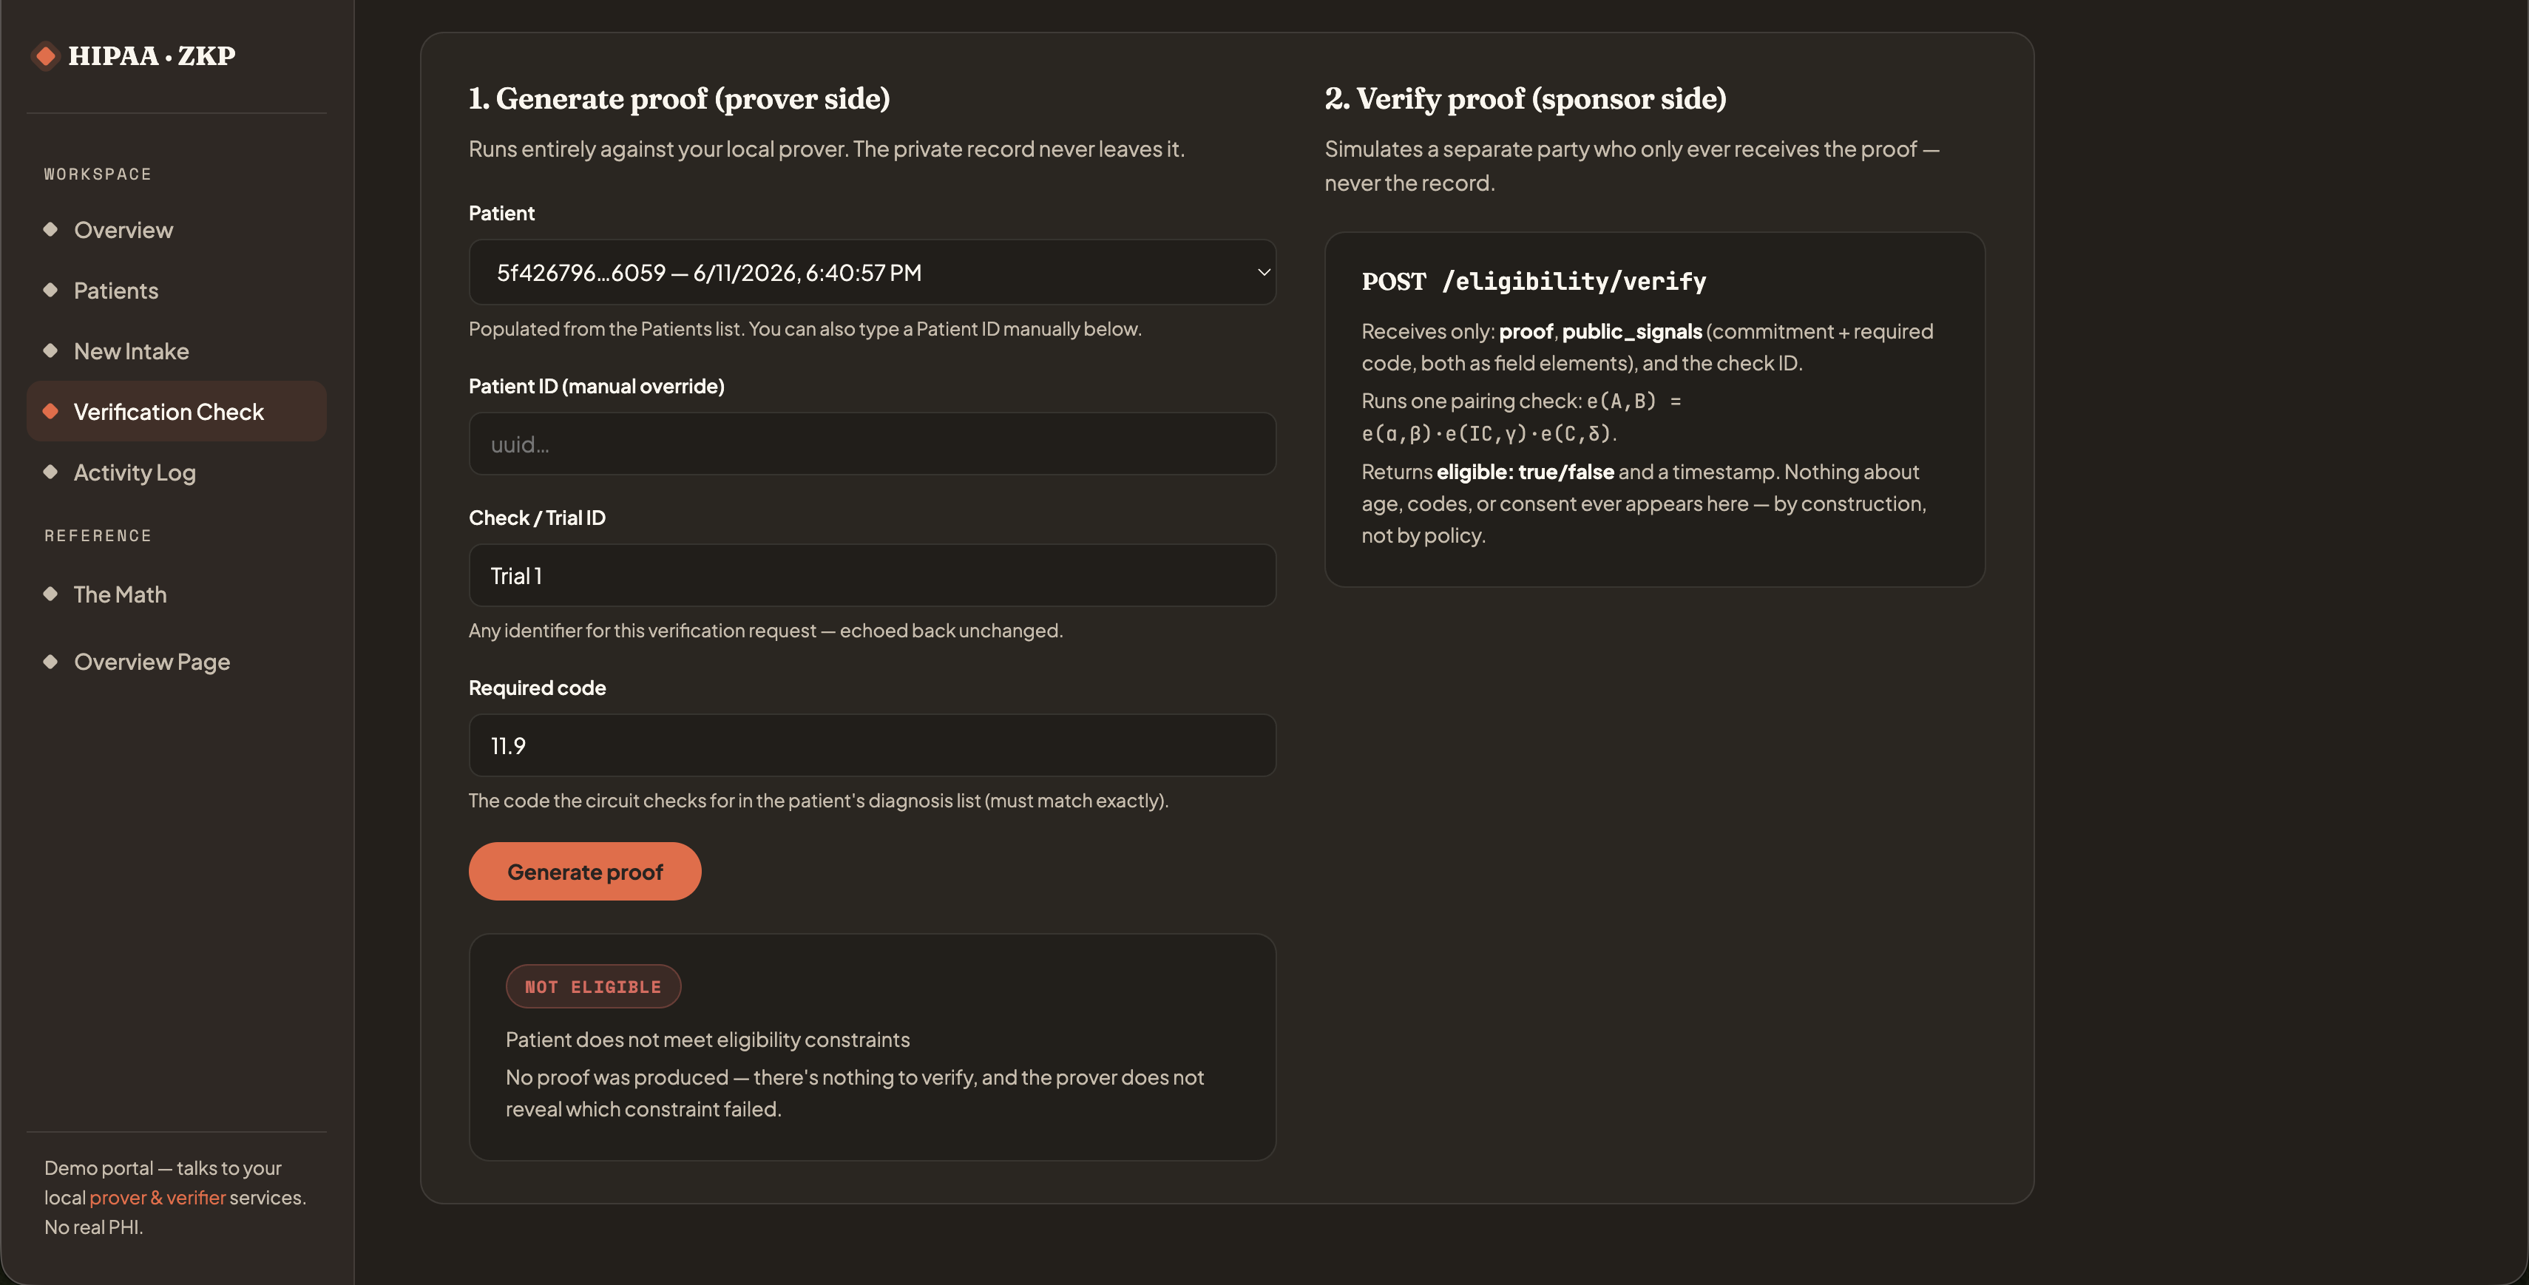Click the Check / Trial ID input
The height and width of the screenshot is (1285, 2529).
tap(872, 575)
